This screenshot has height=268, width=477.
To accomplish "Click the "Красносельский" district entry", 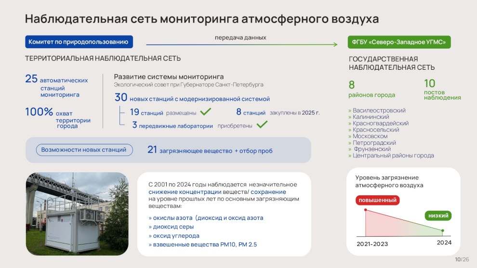I will pos(376,130).
